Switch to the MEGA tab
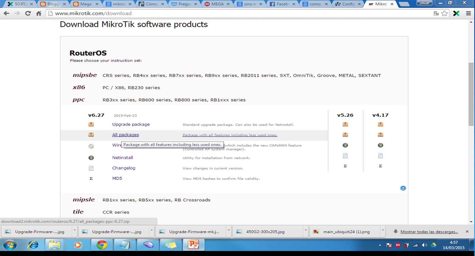The image size is (475, 256). point(218,4)
